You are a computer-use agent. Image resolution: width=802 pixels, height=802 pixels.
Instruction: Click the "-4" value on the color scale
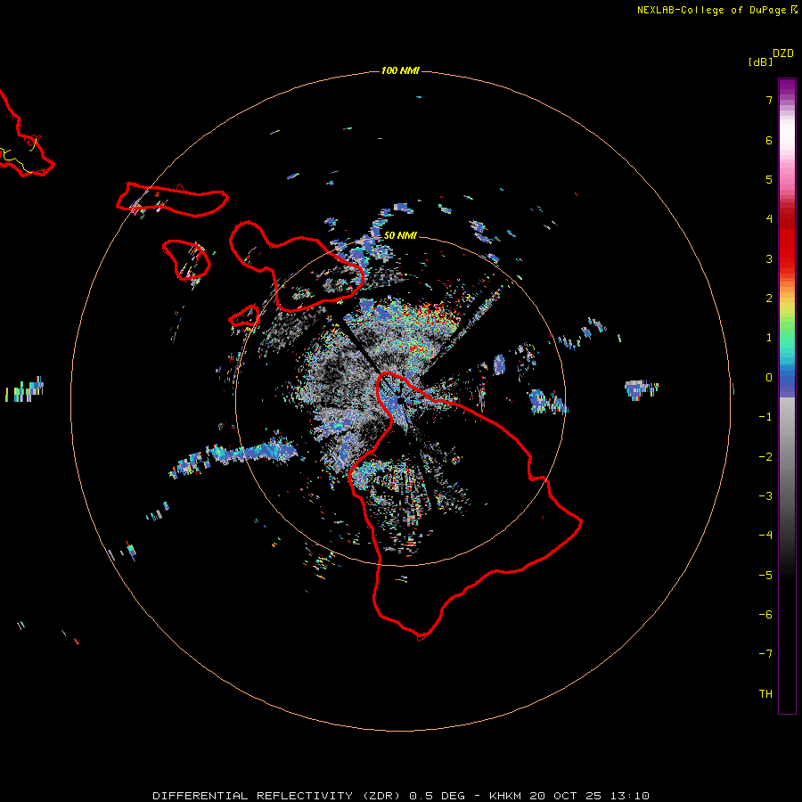(765, 536)
